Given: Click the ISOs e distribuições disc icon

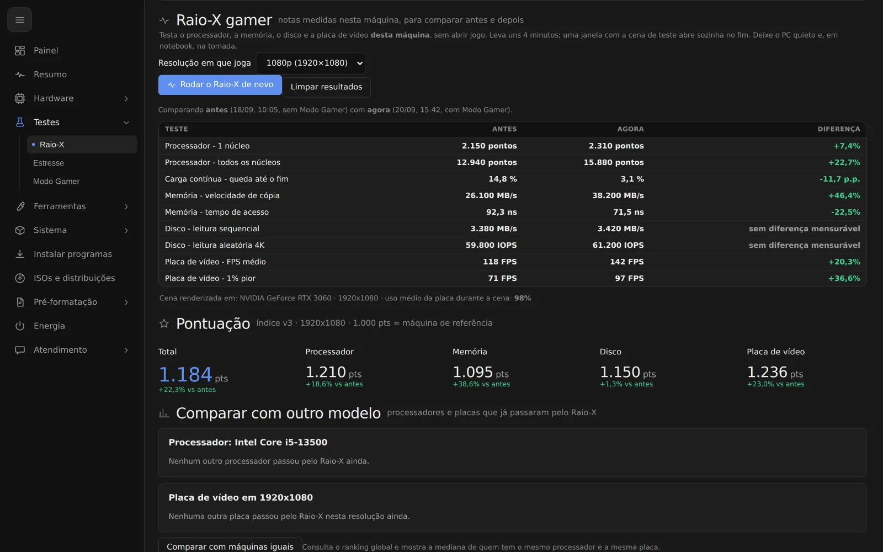Looking at the screenshot, I should 20,278.
